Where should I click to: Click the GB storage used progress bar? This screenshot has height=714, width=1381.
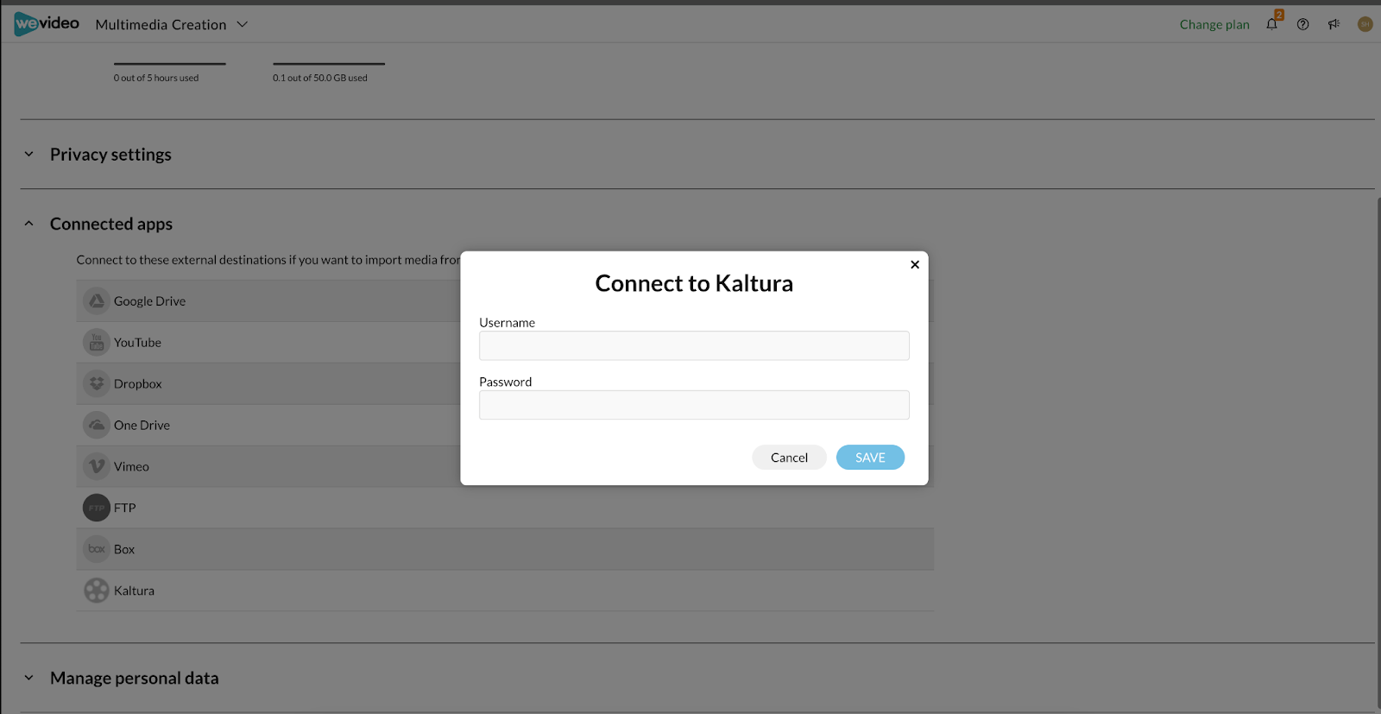point(329,64)
